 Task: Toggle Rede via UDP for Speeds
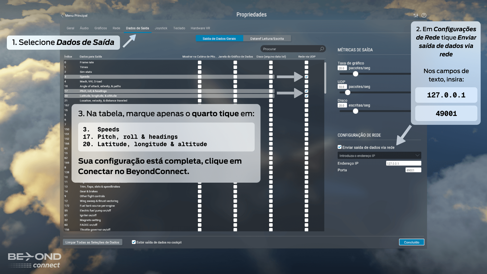tap(306, 77)
